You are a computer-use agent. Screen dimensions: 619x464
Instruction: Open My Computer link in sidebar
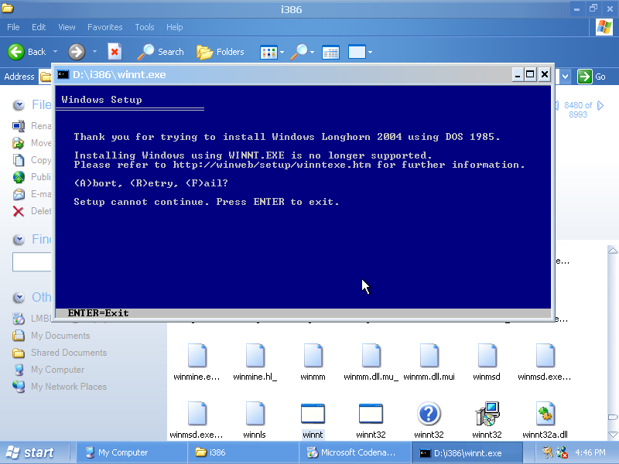(x=57, y=370)
